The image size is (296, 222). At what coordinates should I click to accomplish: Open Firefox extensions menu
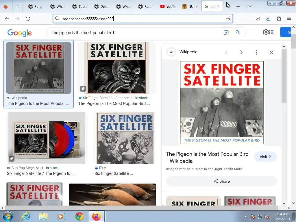pyautogui.click(x=279, y=18)
